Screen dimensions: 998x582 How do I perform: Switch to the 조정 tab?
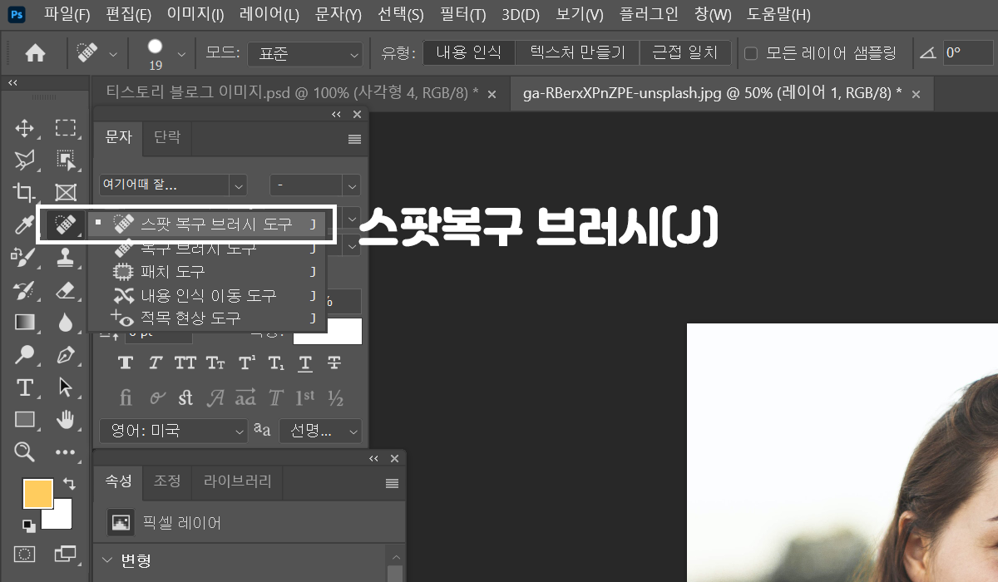pyautogui.click(x=167, y=481)
